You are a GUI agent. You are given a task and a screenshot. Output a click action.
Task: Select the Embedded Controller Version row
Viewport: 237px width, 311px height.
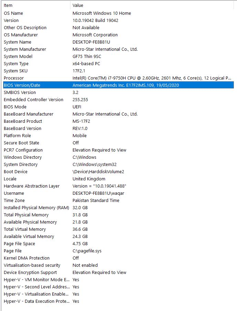(118, 100)
